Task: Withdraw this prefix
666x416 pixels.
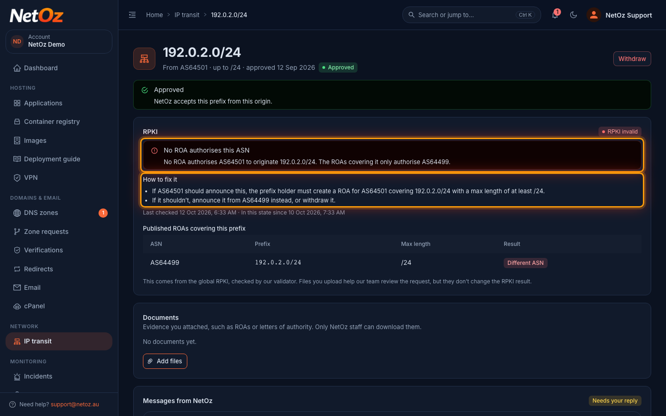Action: tap(632, 59)
